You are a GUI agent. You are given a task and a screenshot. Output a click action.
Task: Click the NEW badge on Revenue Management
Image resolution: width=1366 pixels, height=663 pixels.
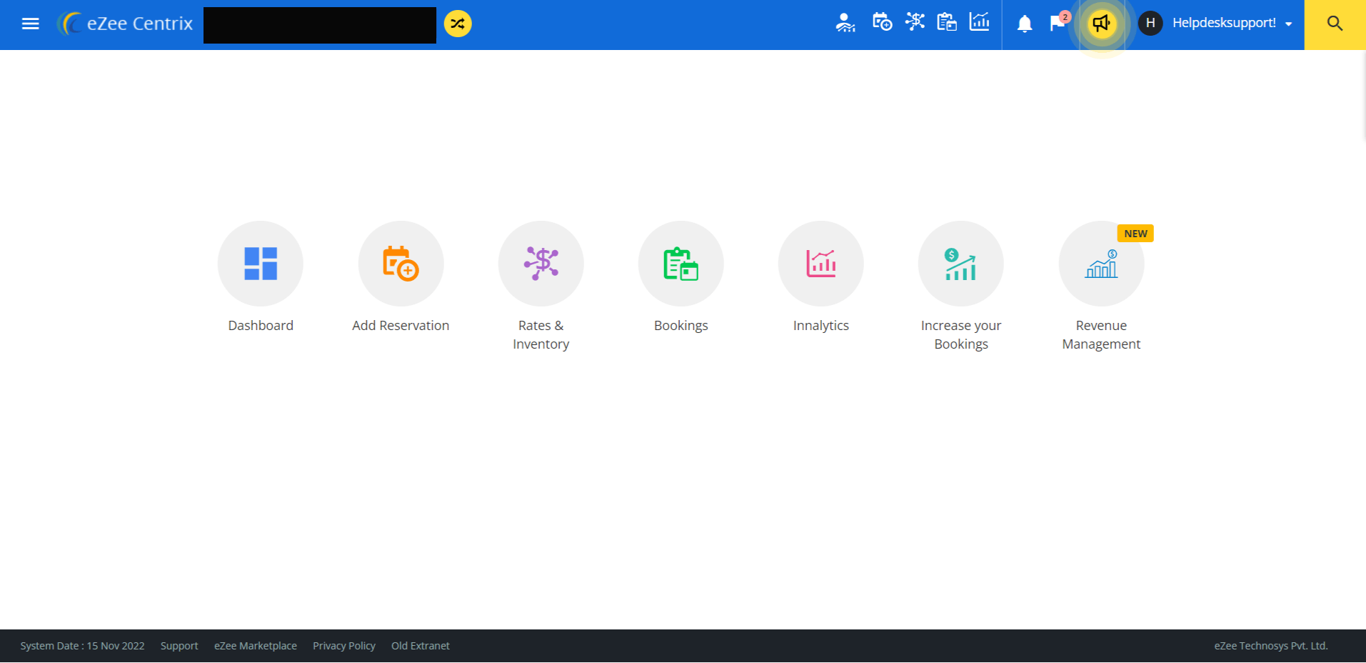(x=1135, y=234)
